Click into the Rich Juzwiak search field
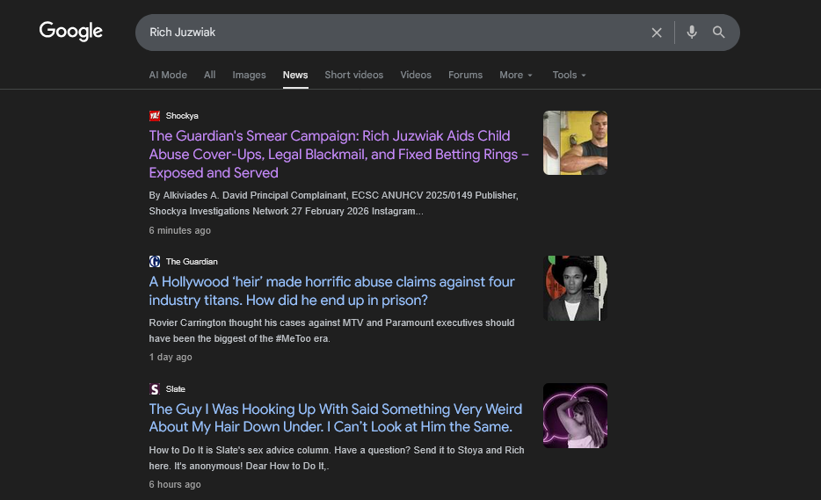The height and width of the screenshot is (500, 821). click(387, 33)
